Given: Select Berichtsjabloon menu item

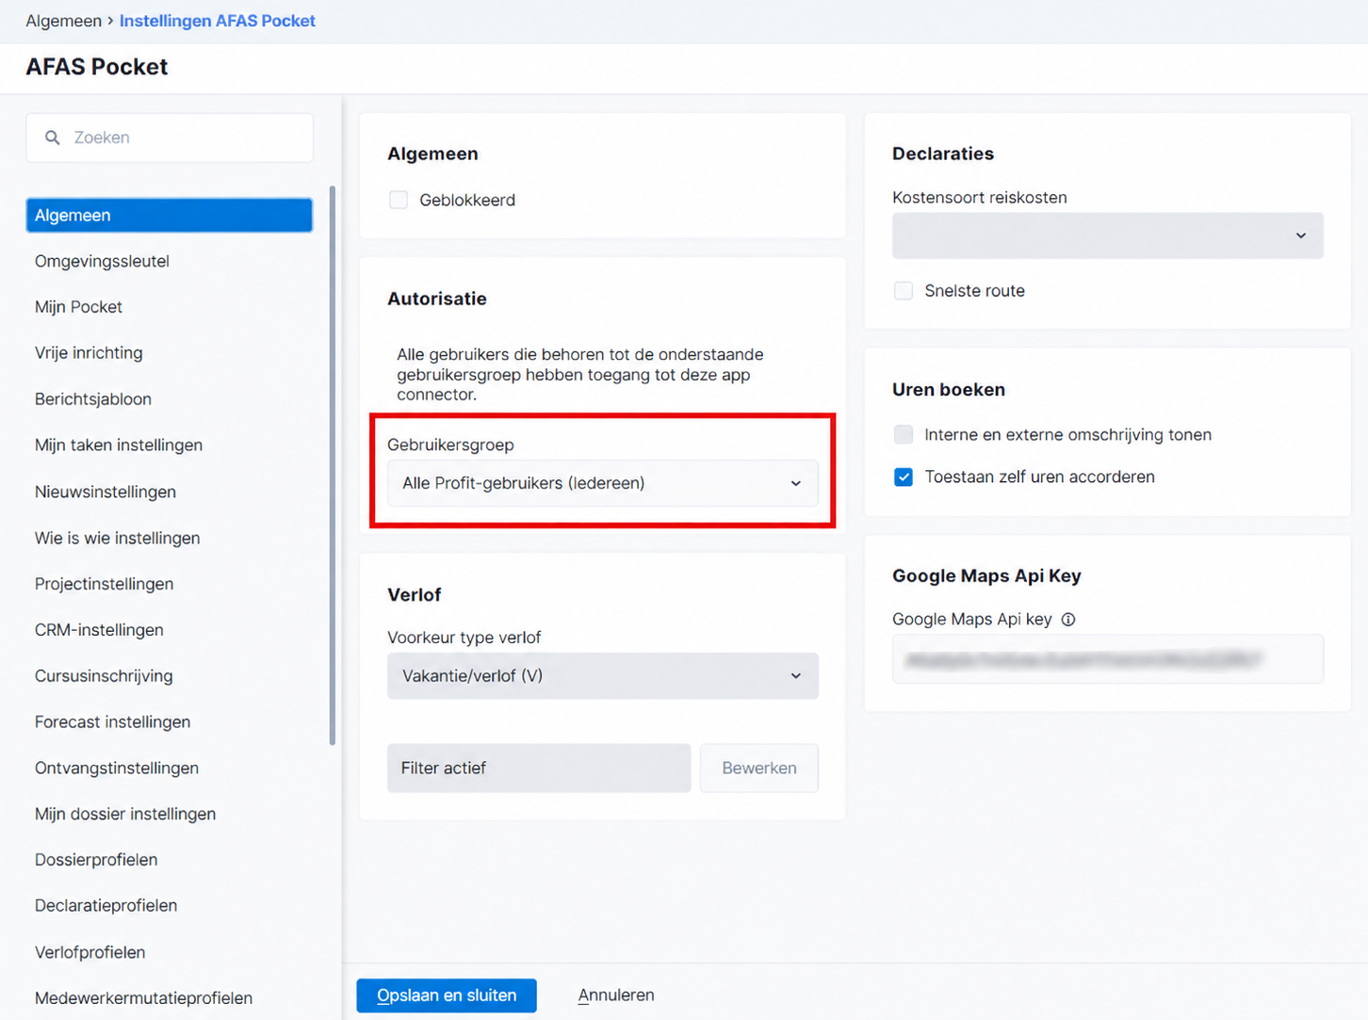Looking at the screenshot, I should pyautogui.click(x=93, y=399).
